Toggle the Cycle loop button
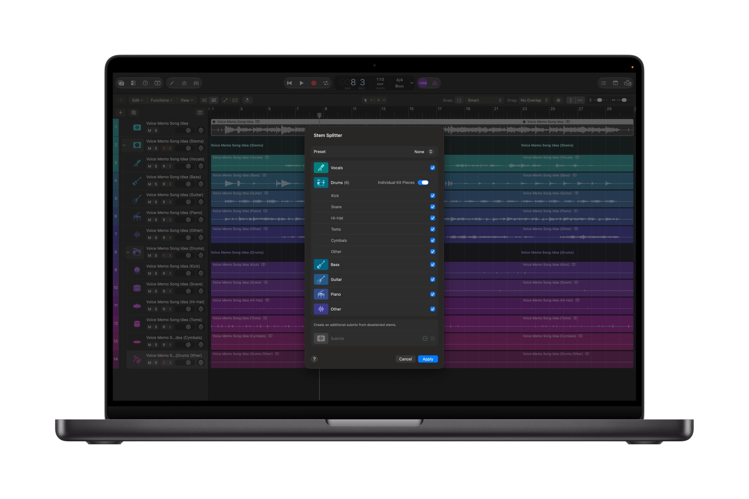Image resolution: width=749 pixels, height=499 pixels. coord(326,83)
